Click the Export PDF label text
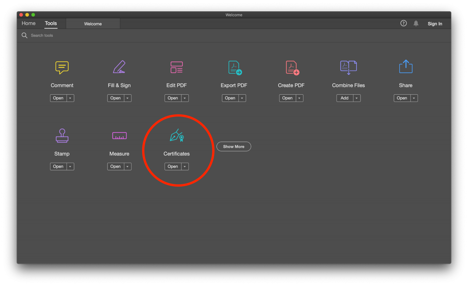The image size is (468, 286). pos(234,85)
